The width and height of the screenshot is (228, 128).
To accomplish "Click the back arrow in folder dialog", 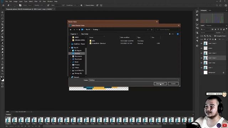I will 71,30.
